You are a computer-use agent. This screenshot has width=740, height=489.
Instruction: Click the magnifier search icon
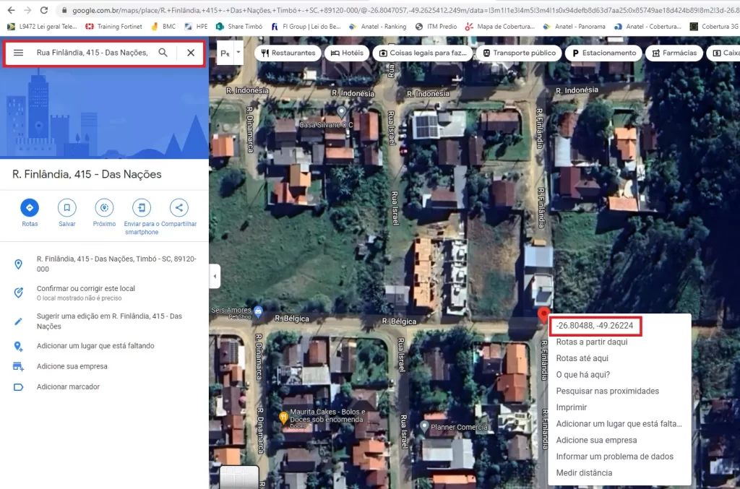click(x=163, y=53)
